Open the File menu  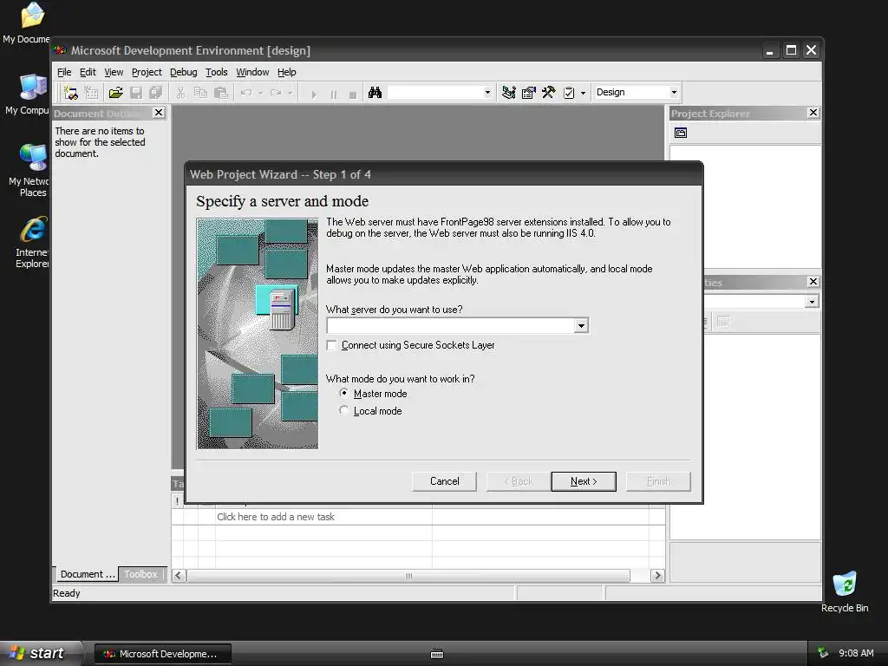[64, 72]
